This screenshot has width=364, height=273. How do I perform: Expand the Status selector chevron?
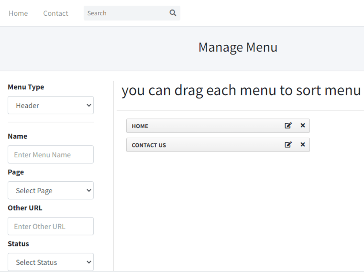(x=88, y=262)
